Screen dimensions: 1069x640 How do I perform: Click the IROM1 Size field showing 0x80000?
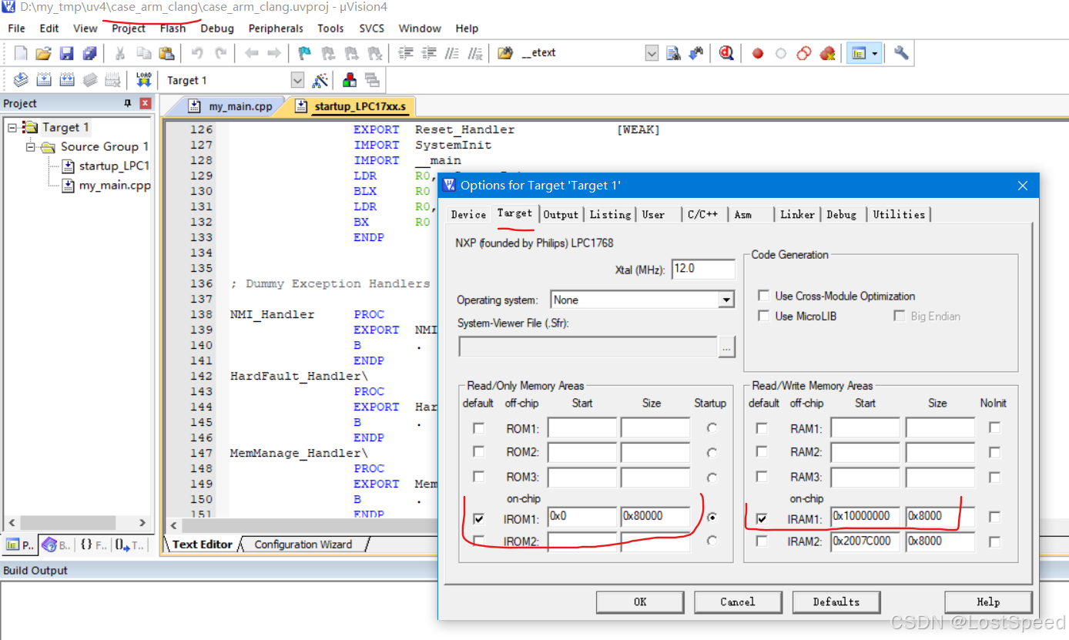point(655,517)
